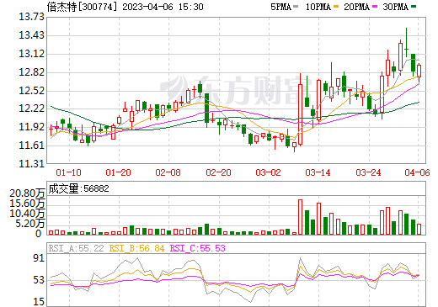
Task: Click the 02-20 date axis label
Action: [218, 172]
